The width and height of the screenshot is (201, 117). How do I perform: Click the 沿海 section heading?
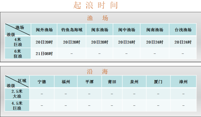pyautogui.click(x=97, y=72)
